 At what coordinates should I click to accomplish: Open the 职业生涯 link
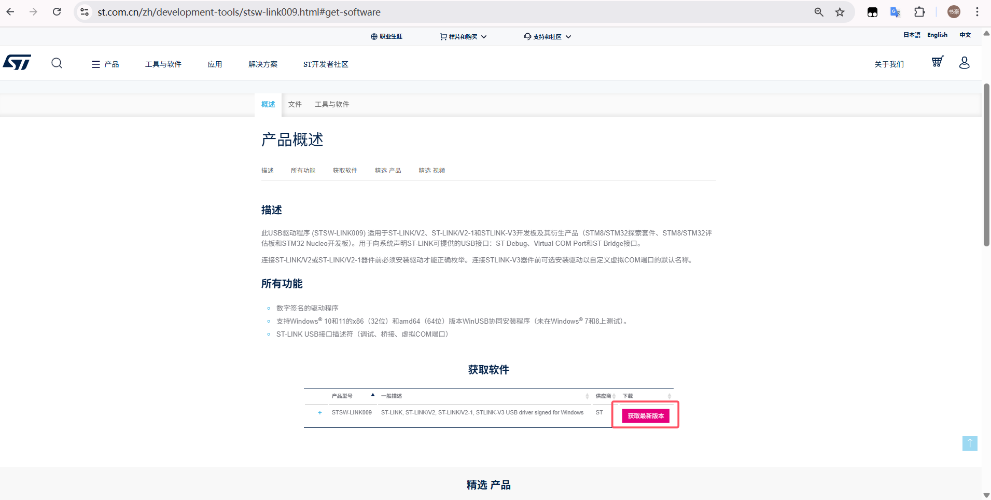[386, 36]
